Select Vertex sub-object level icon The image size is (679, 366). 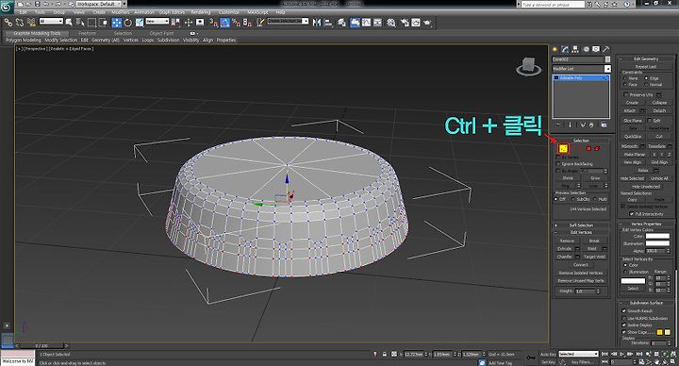pyautogui.click(x=563, y=148)
